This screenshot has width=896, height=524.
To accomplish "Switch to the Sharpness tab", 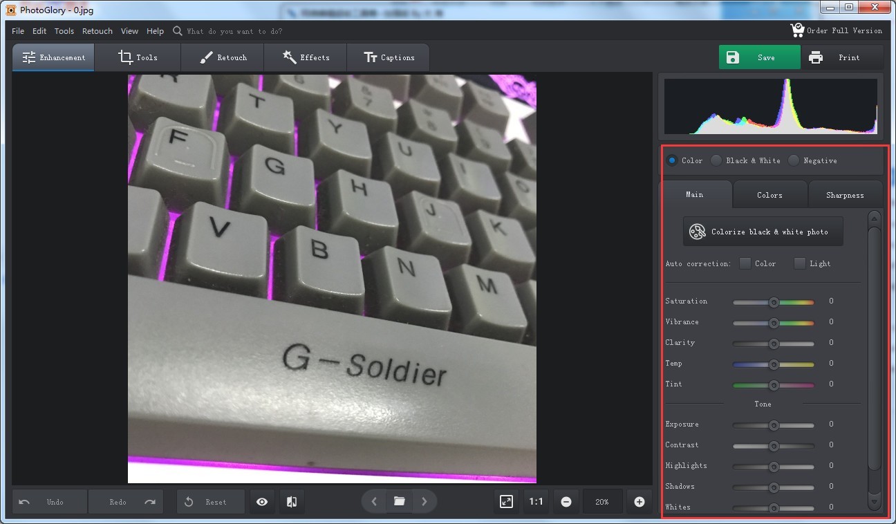I will (845, 194).
